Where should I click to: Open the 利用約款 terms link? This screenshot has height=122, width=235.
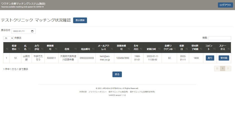click(83, 92)
